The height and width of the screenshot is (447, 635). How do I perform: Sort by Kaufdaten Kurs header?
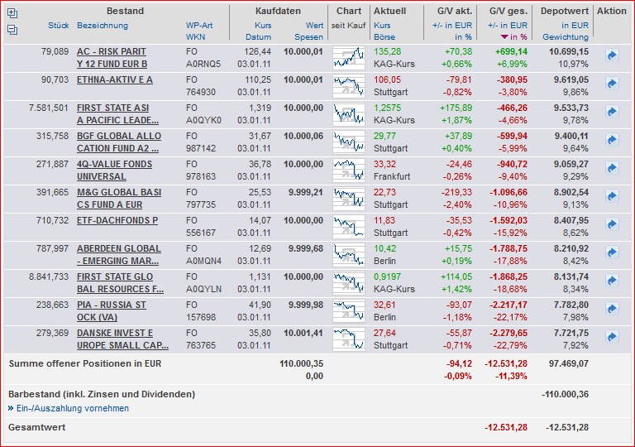[x=263, y=26]
